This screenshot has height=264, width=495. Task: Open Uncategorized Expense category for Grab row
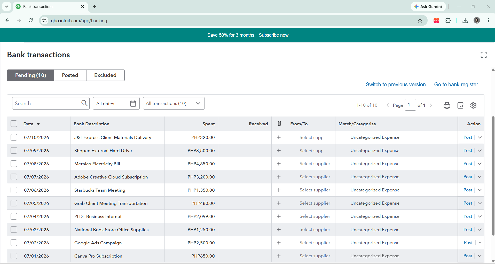point(375,203)
